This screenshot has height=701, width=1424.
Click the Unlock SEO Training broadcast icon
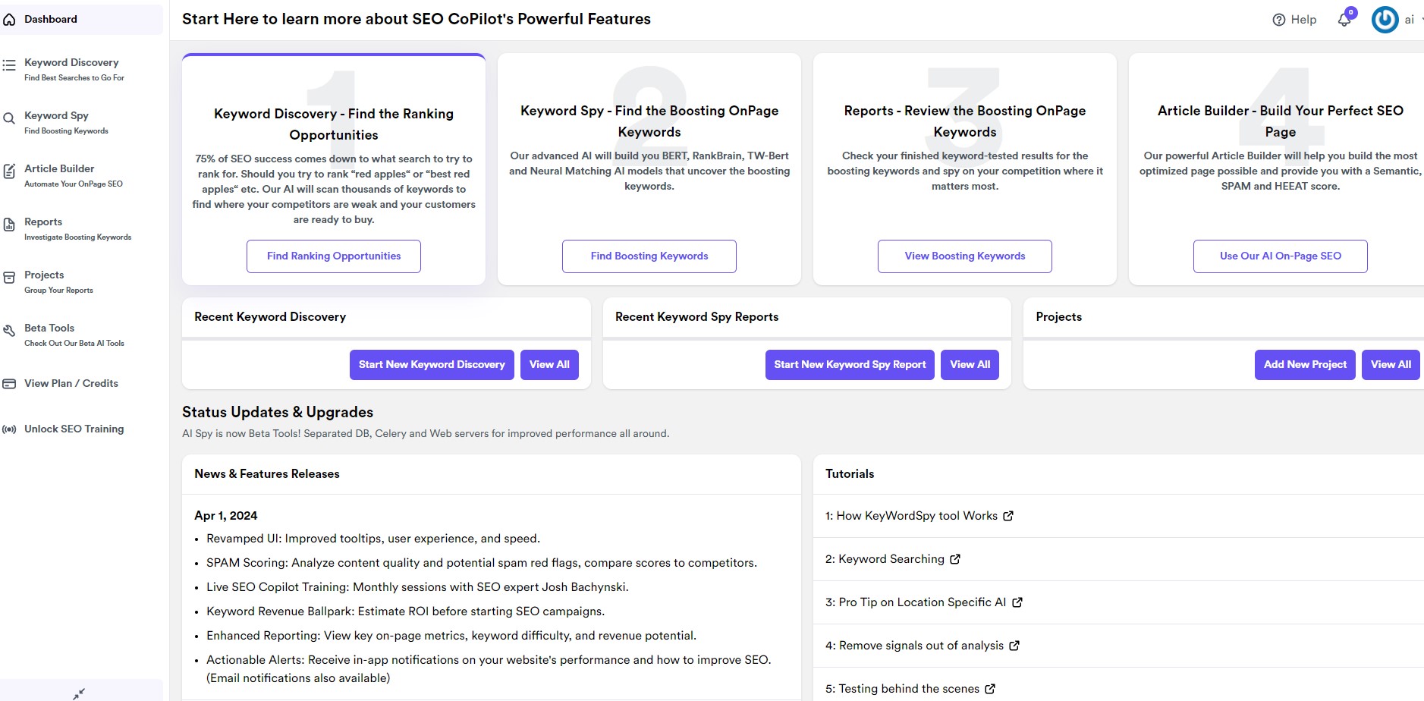(9, 429)
